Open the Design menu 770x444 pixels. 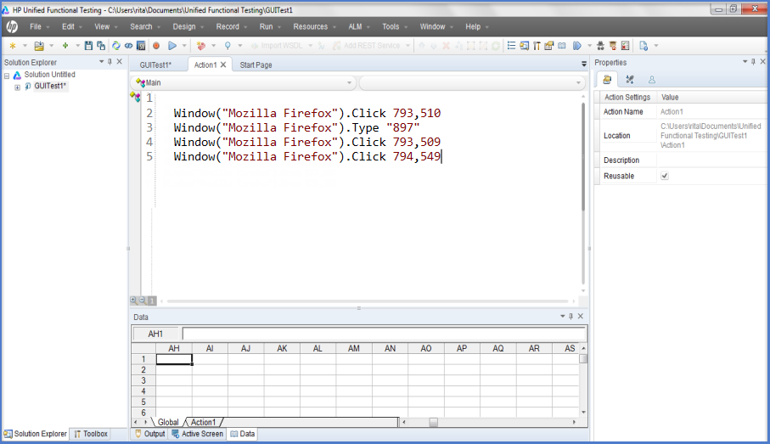click(x=184, y=26)
